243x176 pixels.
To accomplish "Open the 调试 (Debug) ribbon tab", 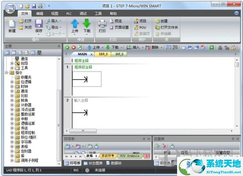I will (x=83, y=14).
